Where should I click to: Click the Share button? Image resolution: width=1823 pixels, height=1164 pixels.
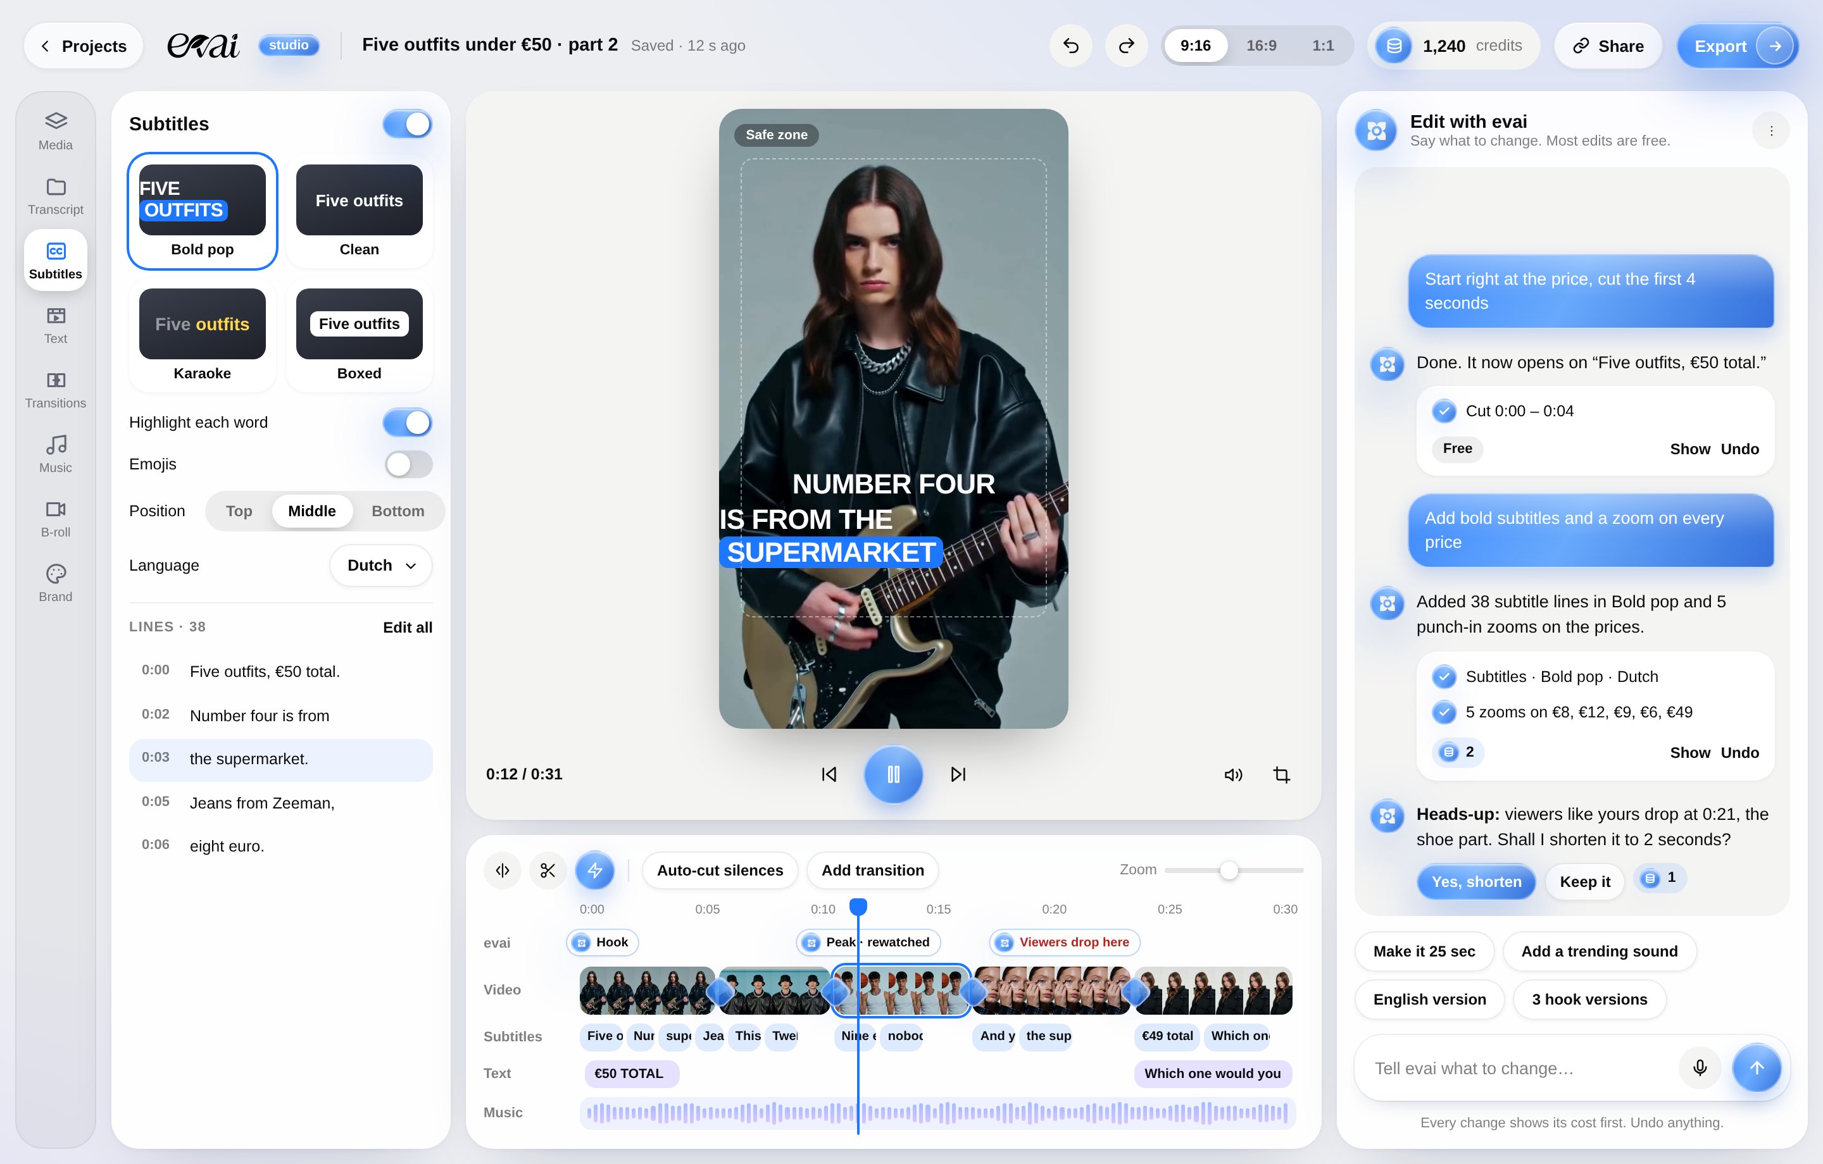(x=1608, y=46)
